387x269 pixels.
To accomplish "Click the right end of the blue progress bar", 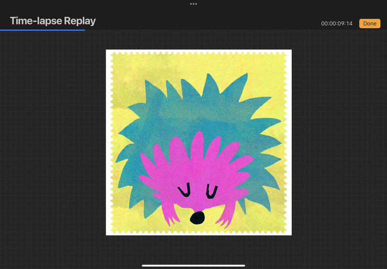I will click(x=84, y=30).
